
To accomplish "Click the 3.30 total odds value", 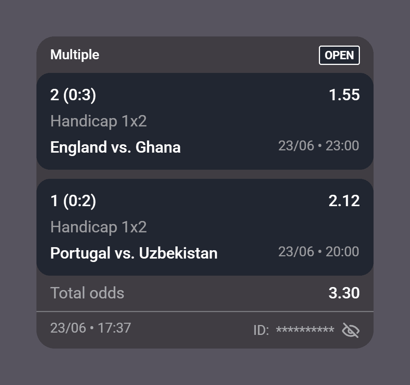I will [x=344, y=293].
